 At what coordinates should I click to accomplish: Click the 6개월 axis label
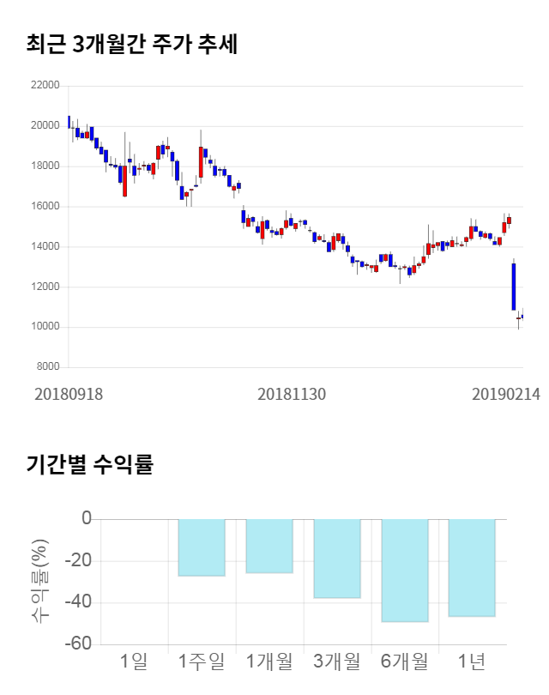pos(405,662)
